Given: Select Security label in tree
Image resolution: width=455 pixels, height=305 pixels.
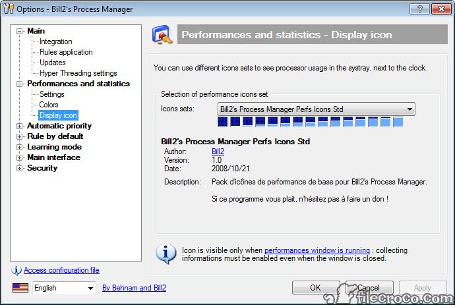Looking at the screenshot, I should (x=42, y=168).
